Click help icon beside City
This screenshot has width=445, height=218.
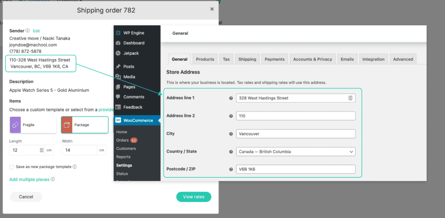(231, 134)
